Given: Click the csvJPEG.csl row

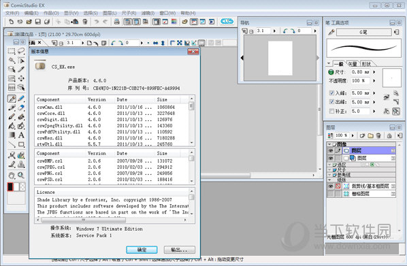Looking at the screenshot, I should 112,167.
